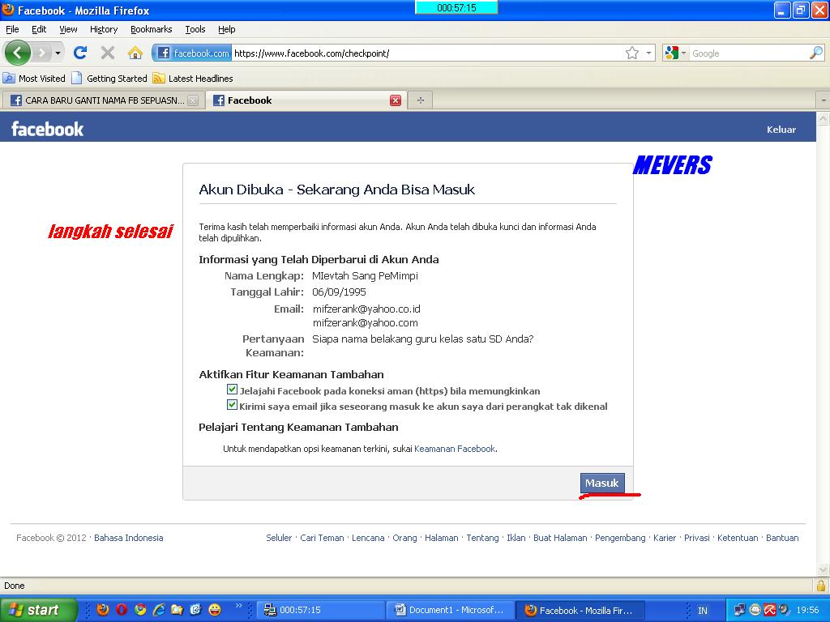Open the Bookmarks menu

151,29
